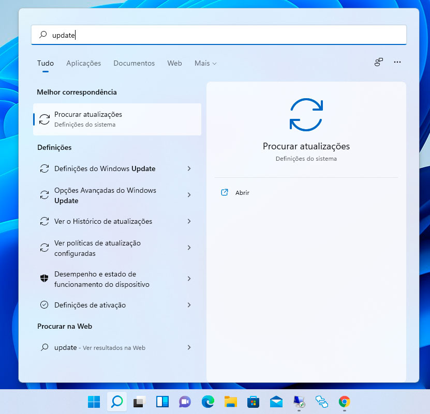This screenshot has width=430, height=414.
Task: Open File Explorer in the taskbar
Action: click(x=230, y=402)
